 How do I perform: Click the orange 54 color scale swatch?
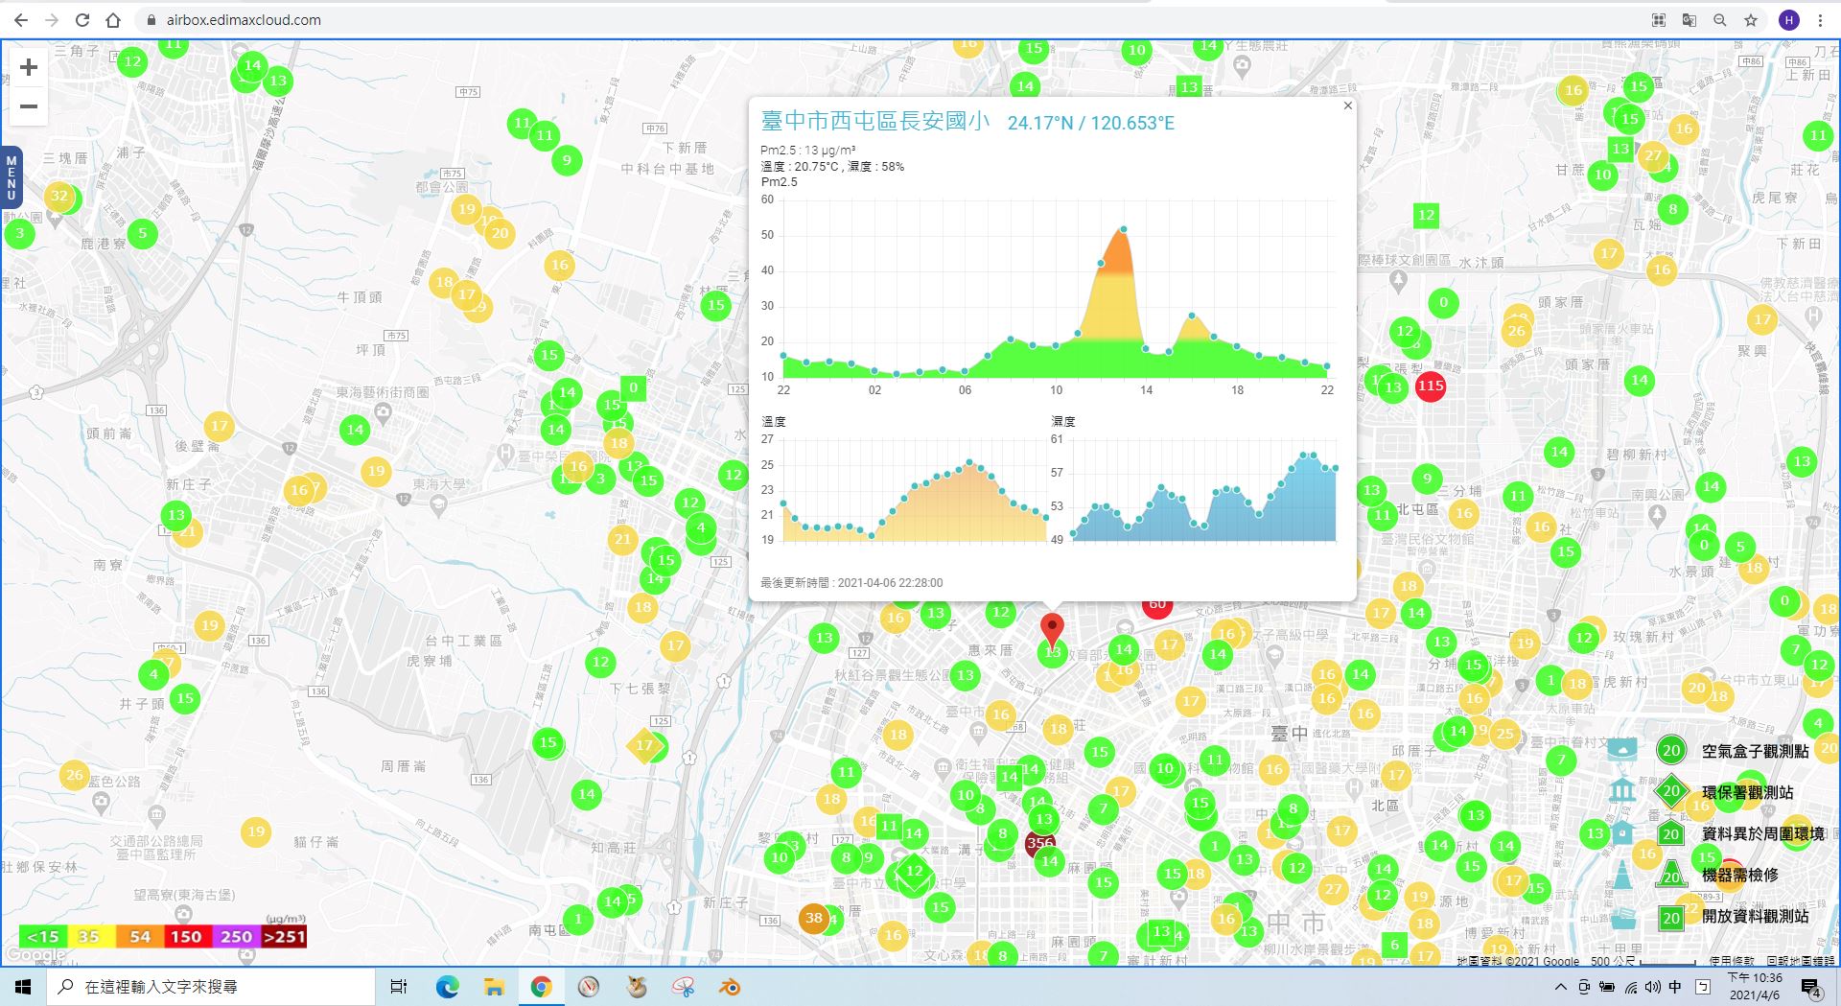pos(140,936)
